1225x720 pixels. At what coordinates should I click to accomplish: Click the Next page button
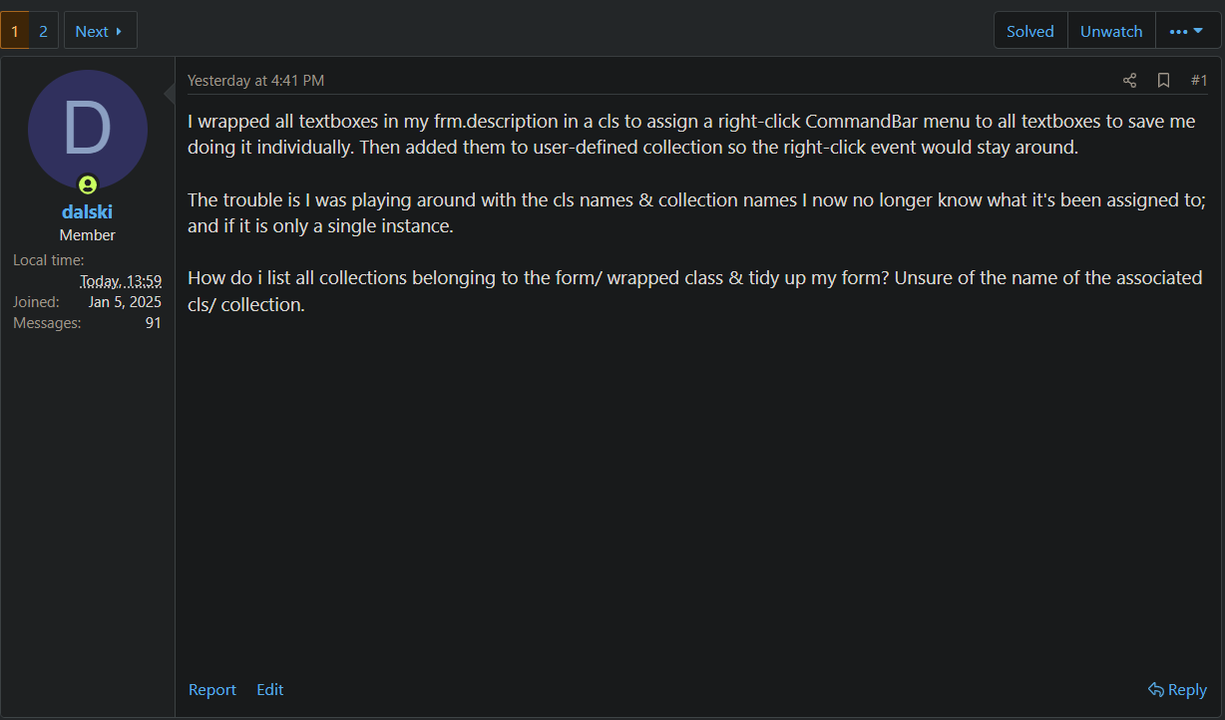(x=100, y=31)
